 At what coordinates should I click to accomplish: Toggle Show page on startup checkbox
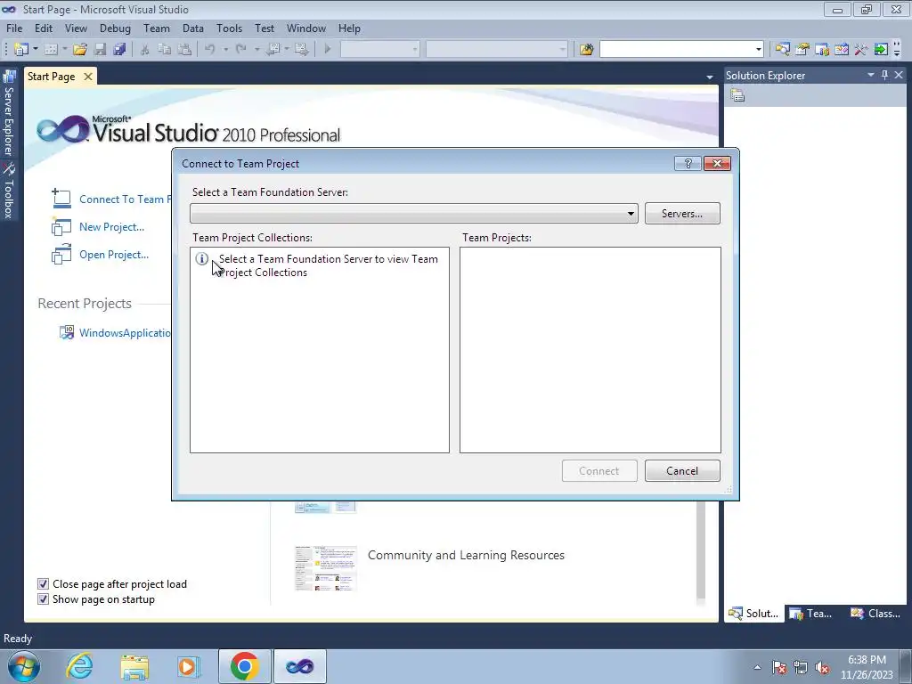(43, 599)
